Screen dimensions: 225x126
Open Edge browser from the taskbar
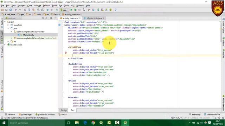85,123
